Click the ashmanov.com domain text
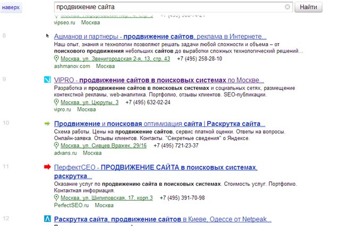The width and height of the screenshot is (340, 226). [x=72, y=66]
